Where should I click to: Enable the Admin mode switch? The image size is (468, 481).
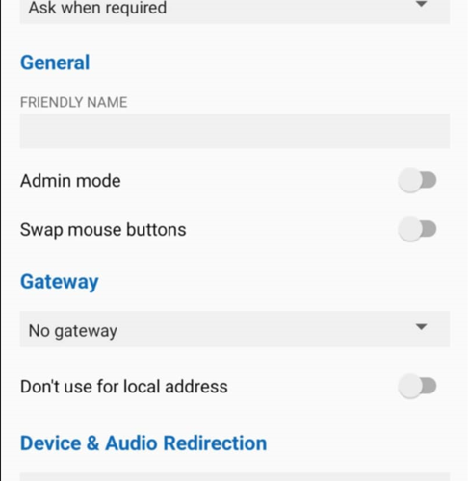(417, 180)
